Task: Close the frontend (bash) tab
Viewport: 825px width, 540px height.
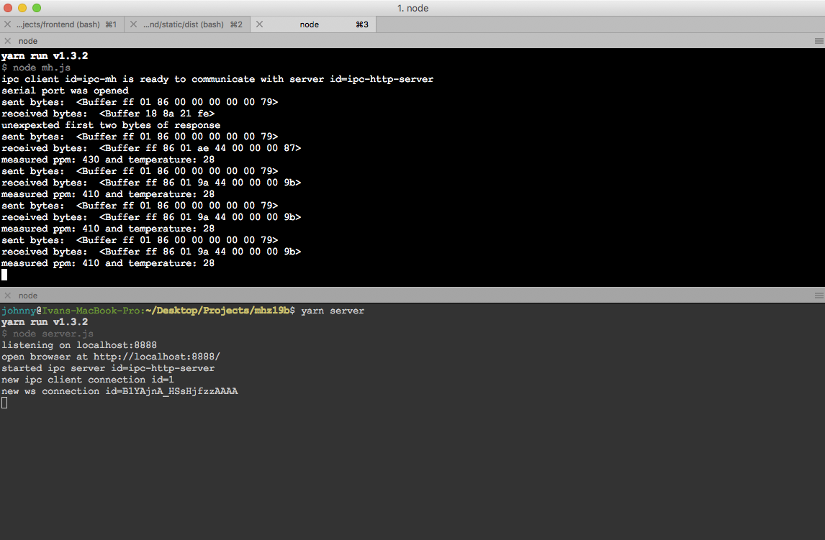Action: coord(8,24)
